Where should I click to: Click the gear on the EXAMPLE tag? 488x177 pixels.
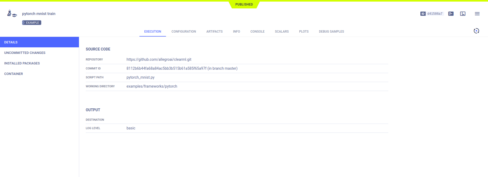[24, 23]
